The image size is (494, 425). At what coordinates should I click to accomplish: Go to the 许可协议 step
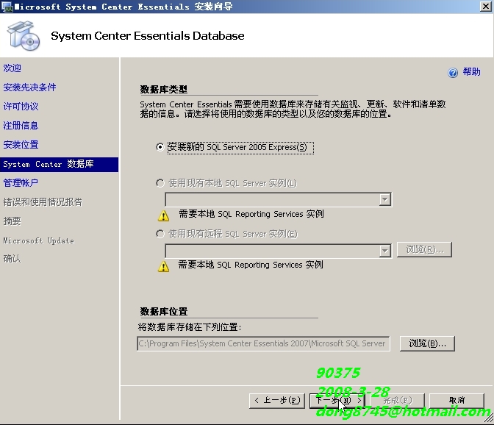pos(21,107)
